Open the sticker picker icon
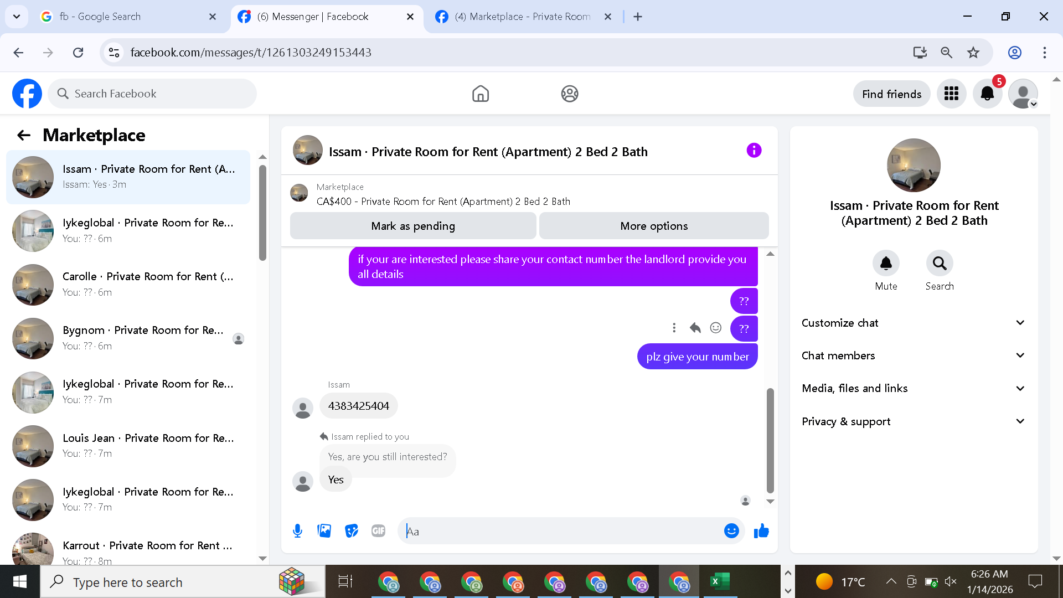 [351, 531]
